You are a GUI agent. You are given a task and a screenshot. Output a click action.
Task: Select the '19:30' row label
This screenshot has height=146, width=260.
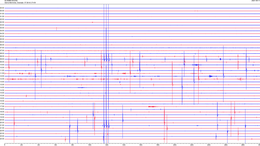click(x=2, y=117)
